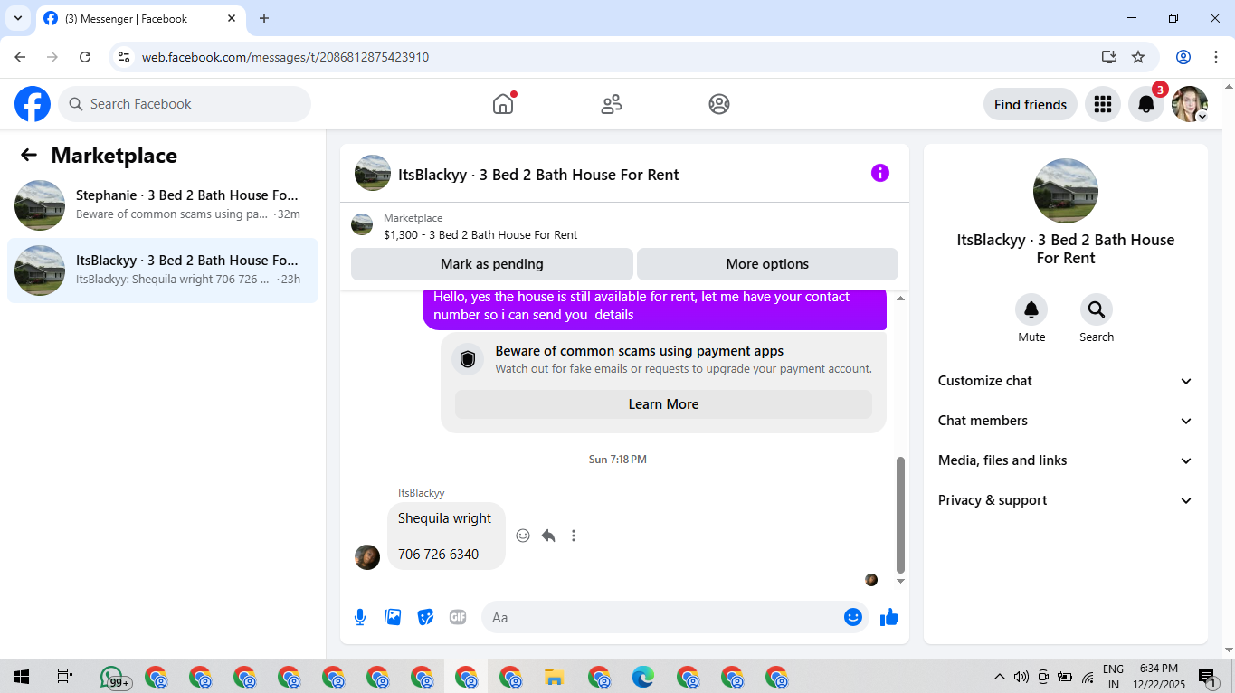The height and width of the screenshot is (693, 1235).
Task: Click the Find friends button
Action: [x=1031, y=104]
